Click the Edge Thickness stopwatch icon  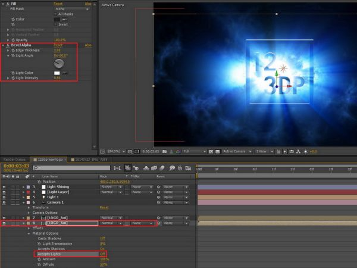click(13, 51)
